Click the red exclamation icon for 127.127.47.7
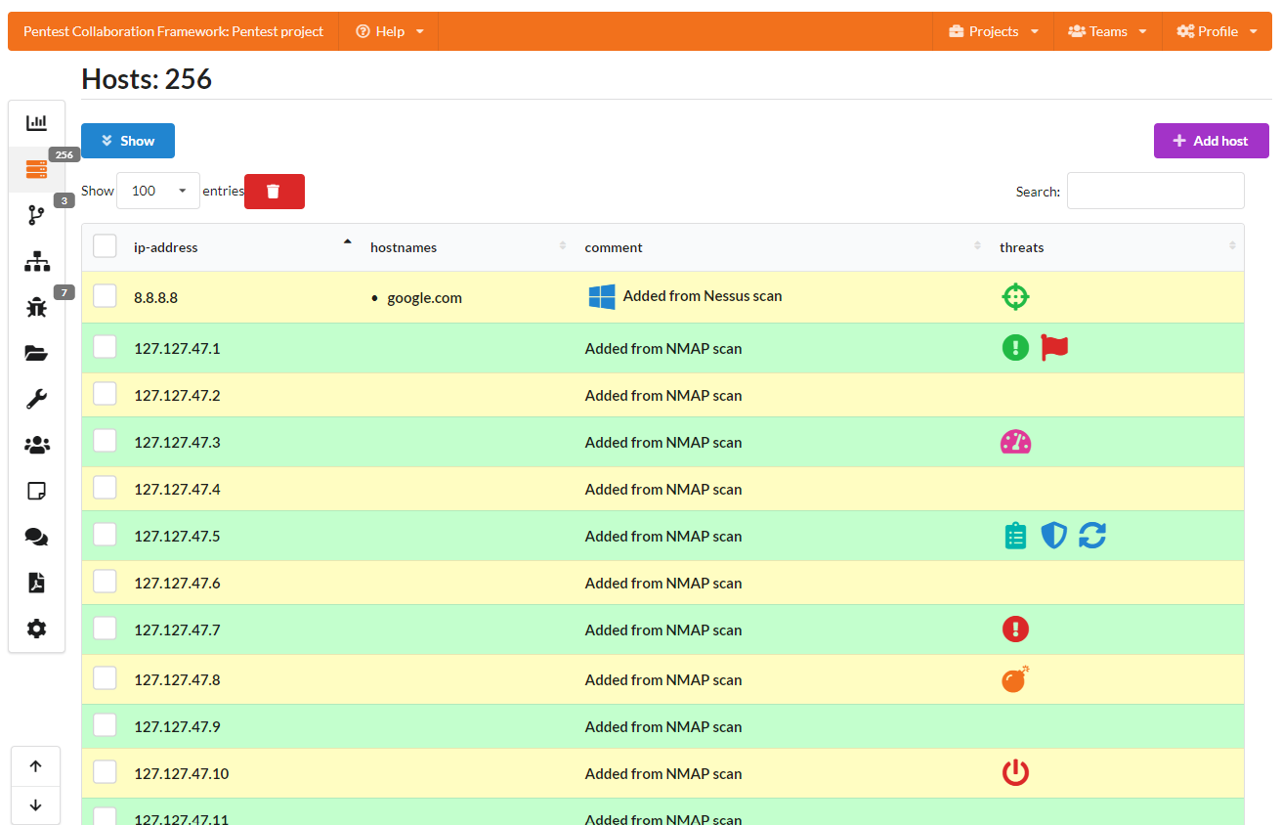Image resolution: width=1281 pixels, height=825 pixels. [x=1015, y=630]
